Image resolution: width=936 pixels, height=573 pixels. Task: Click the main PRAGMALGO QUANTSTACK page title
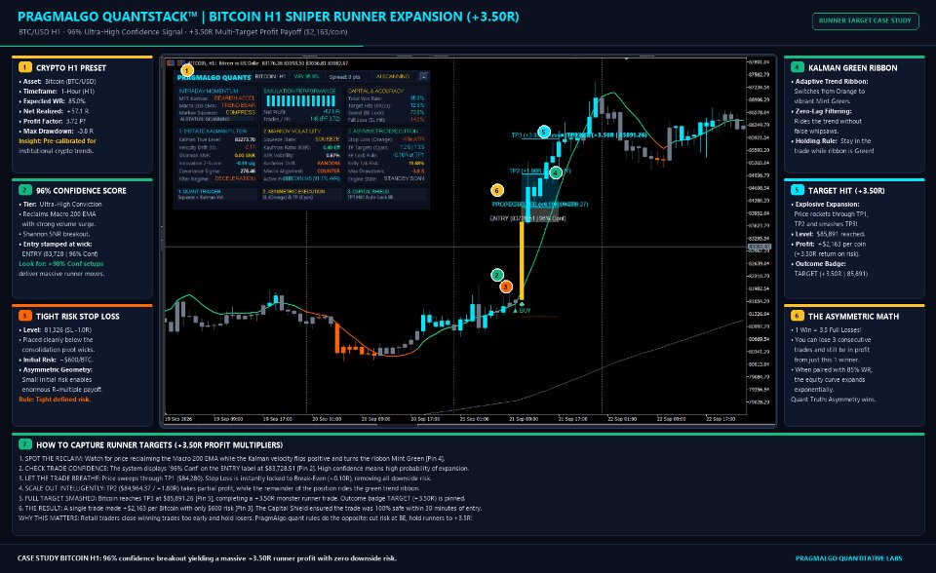(x=268, y=17)
